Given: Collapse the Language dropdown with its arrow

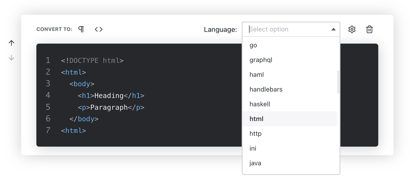Looking at the screenshot, I should tap(334, 29).
